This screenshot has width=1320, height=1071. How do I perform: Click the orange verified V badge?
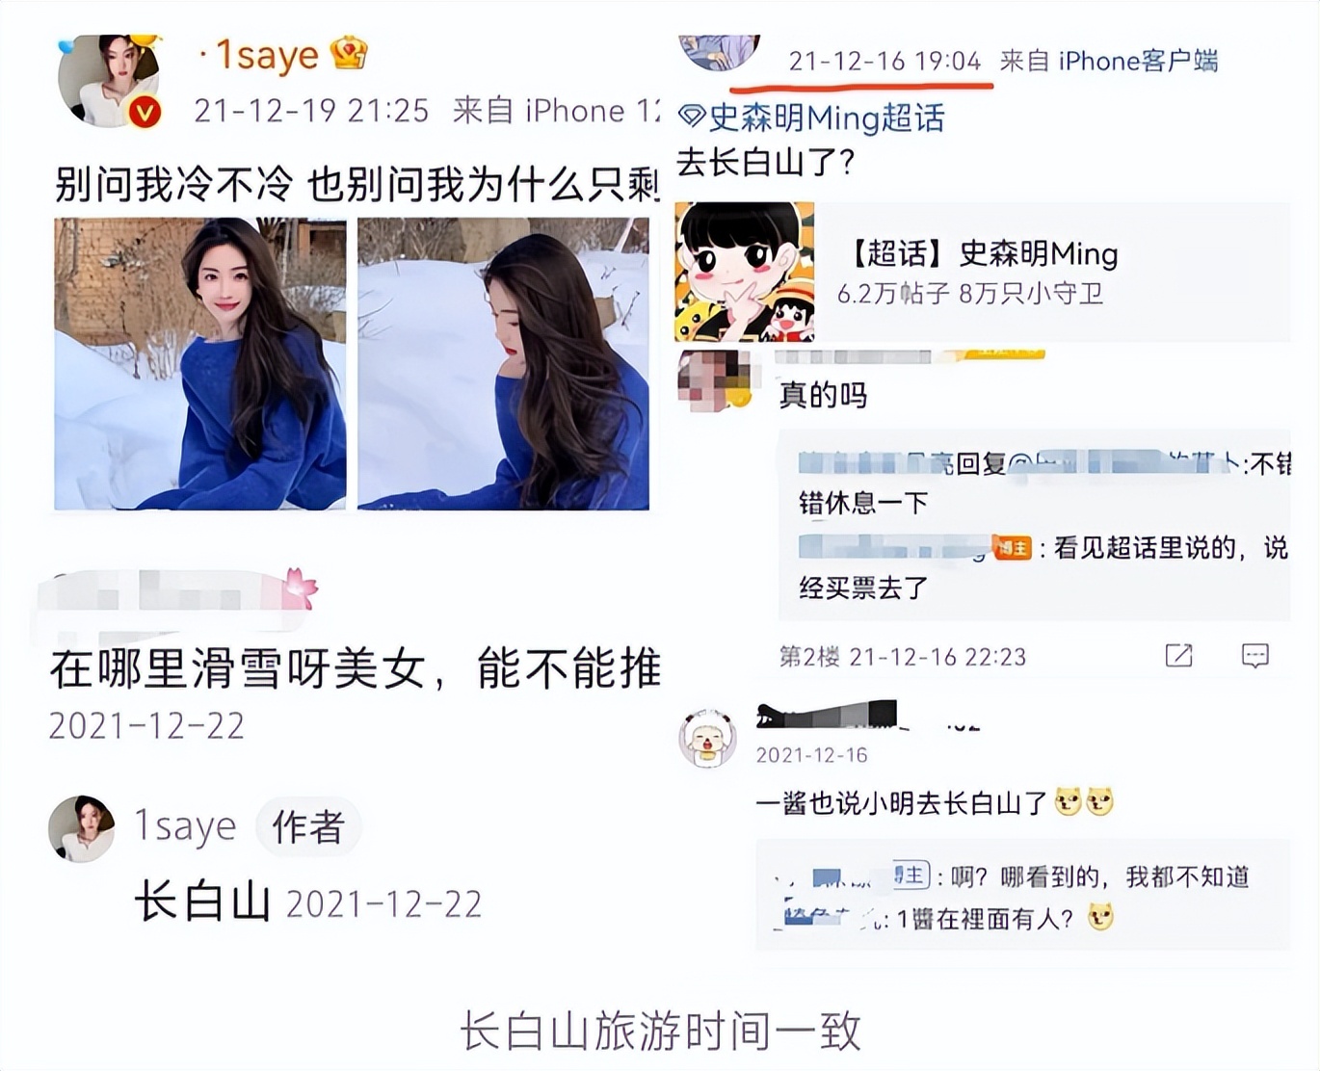pyautogui.click(x=145, y=113)
